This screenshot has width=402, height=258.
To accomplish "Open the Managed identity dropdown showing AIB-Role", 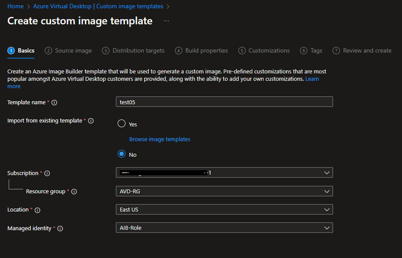I will tap(224, 228).
